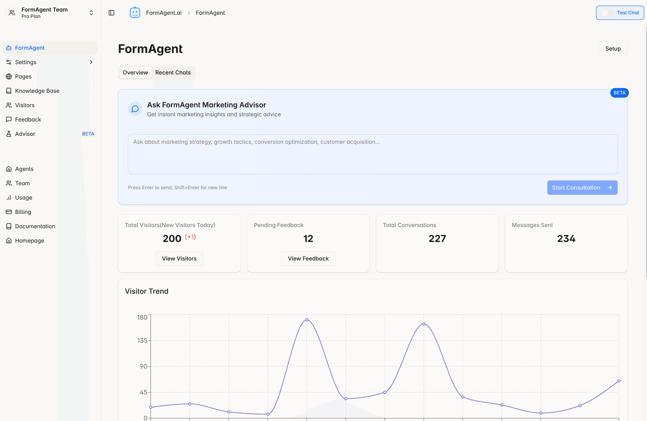Open Agents in the sidebar

click(x=50, y=169)
